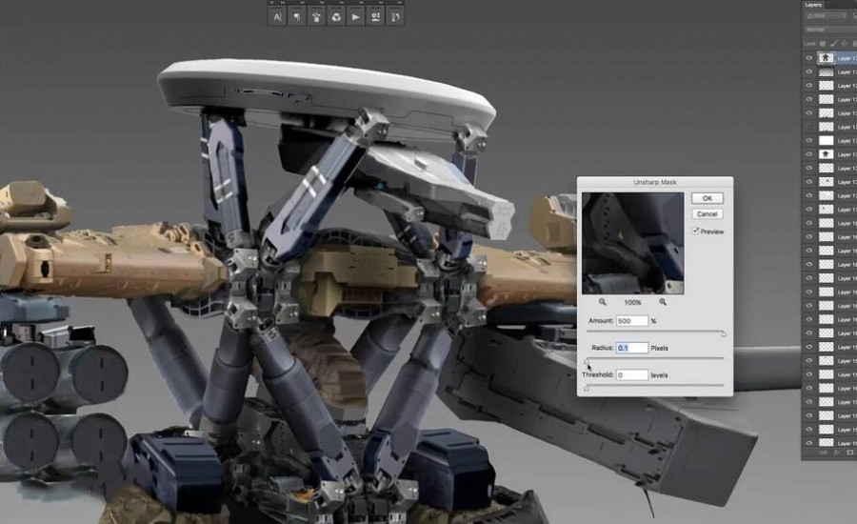Toggle the Preview checkbox

click(695, 231)
